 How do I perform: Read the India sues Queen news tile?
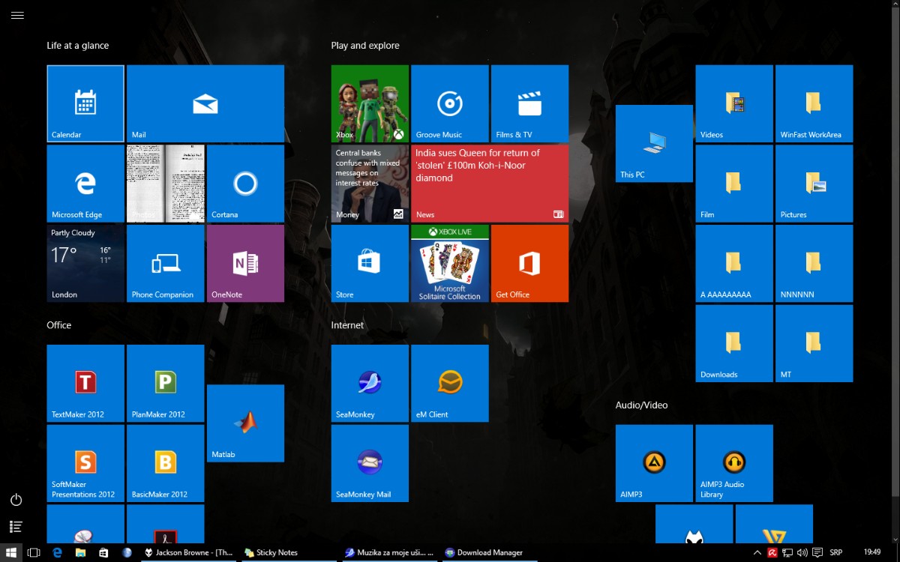(x=490, y=184)
